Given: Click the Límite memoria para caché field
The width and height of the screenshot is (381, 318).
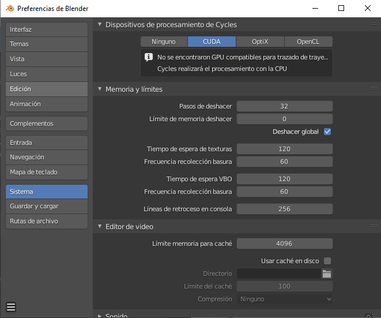Looking at the screenshot, I should pyautogui.click(x=285, y=244).
